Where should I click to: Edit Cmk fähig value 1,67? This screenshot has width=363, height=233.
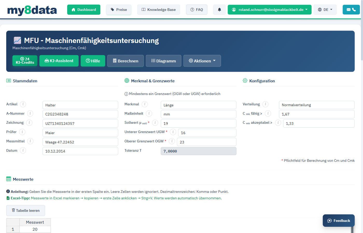pos(317,114)
